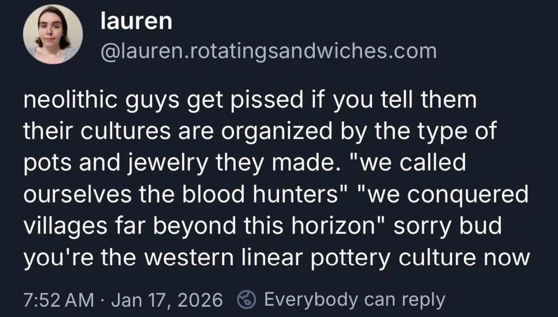The image size is (558, 317).
Task: Click the word "reply" in the footer
Action: [420, 299]
